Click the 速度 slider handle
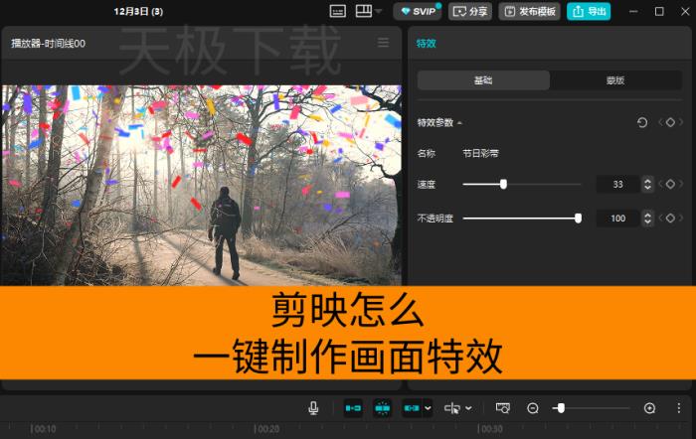696x439 pixels. (503, 184)
